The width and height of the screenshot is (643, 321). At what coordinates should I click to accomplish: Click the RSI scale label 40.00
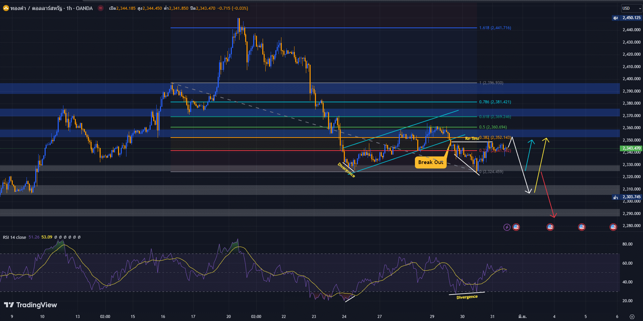[627, 282]
